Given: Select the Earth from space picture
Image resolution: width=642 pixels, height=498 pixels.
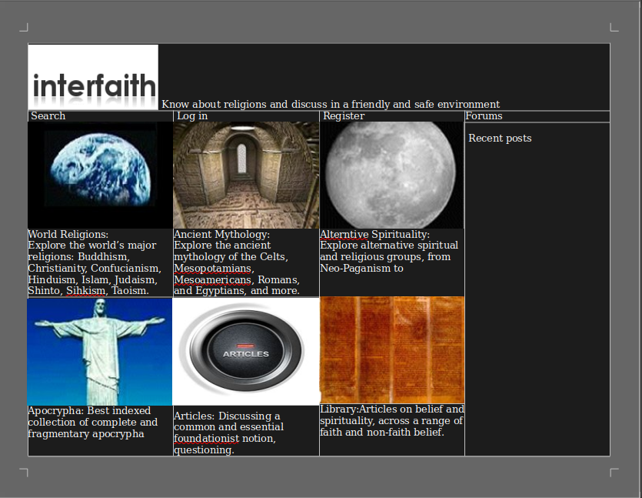Looking at the screenshot, I should (x=100, y=175).
